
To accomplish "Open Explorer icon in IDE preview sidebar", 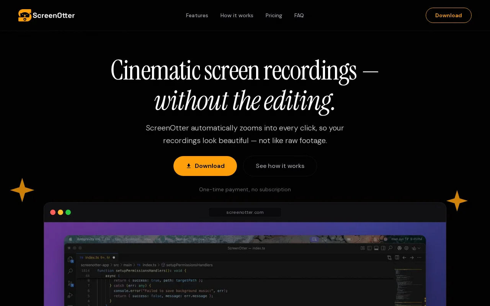I will pyautogui.click(x=70, y=259).
